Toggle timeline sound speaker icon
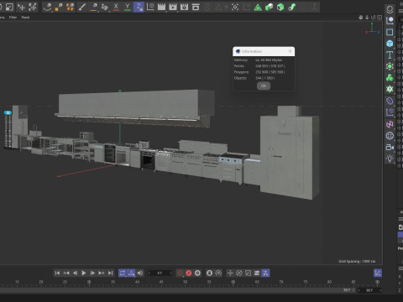This screenshot has width=403, height=302. point(140,273)
